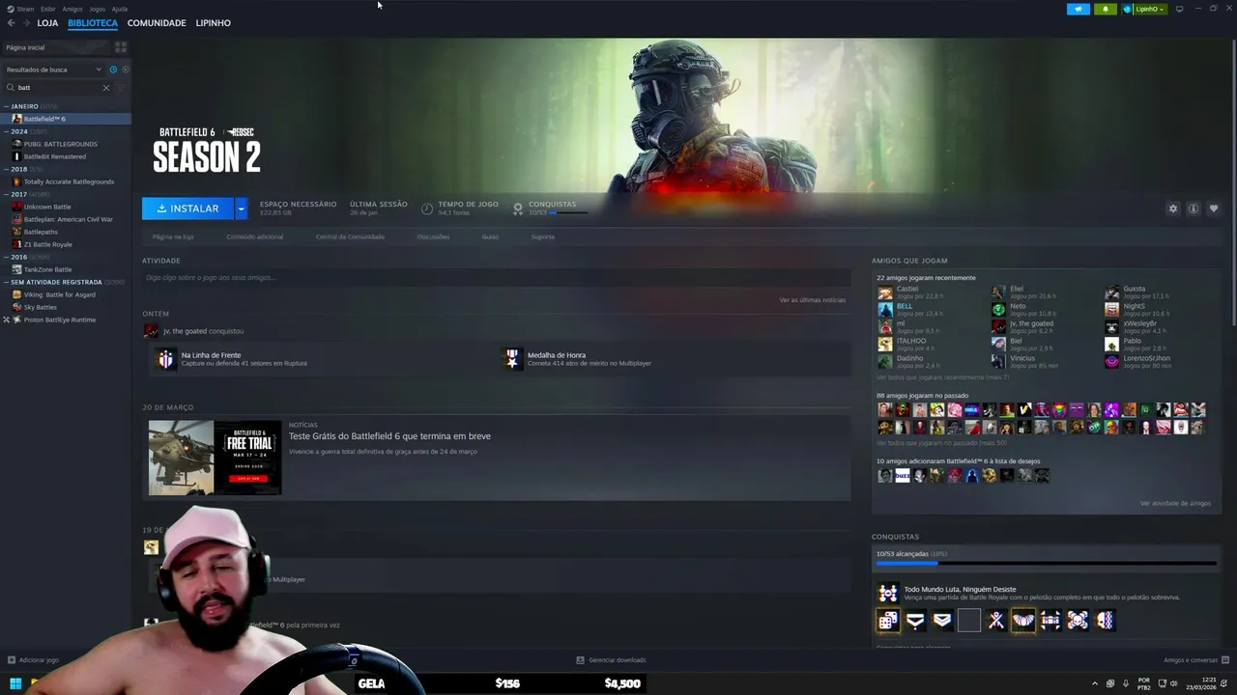Click the activity status input field
Screen dimensions: 1237x695
[496, 278]
